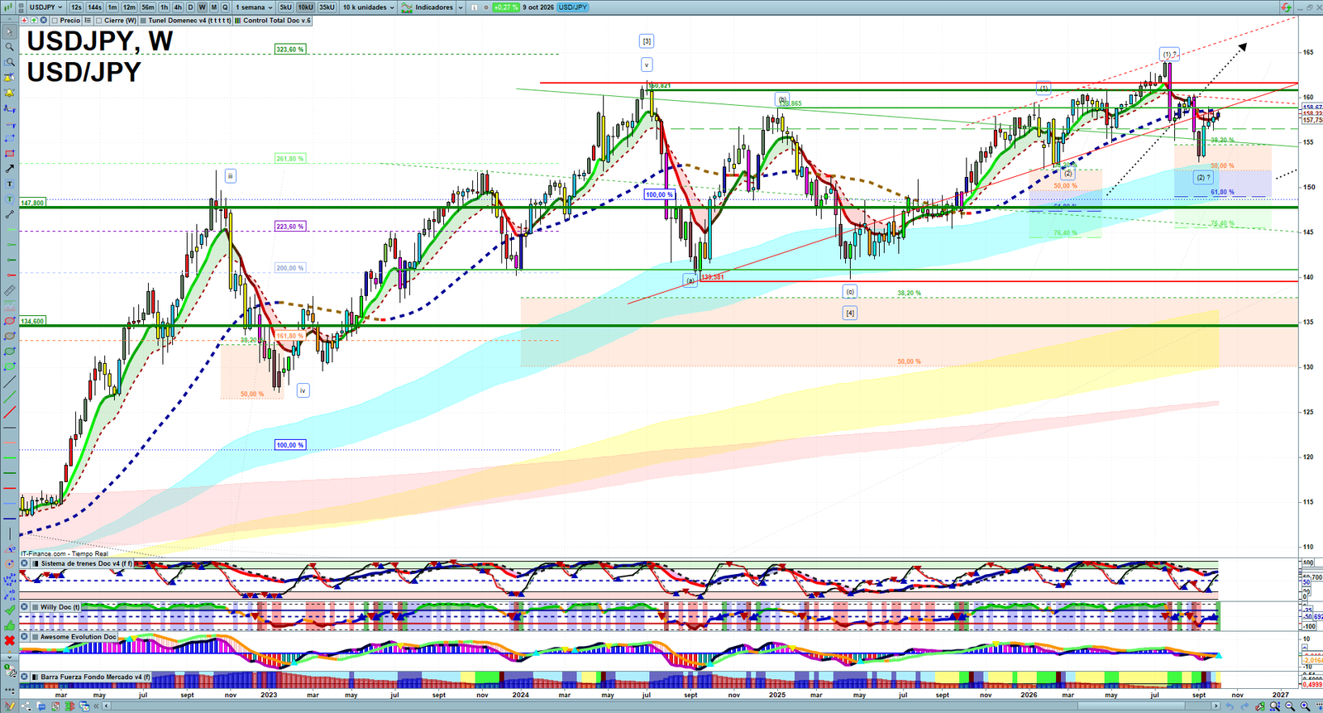The height and width of the screenshot is (713, 1323).
Task: Click the green checkmark tool
Action: click(x=10, y=610)
